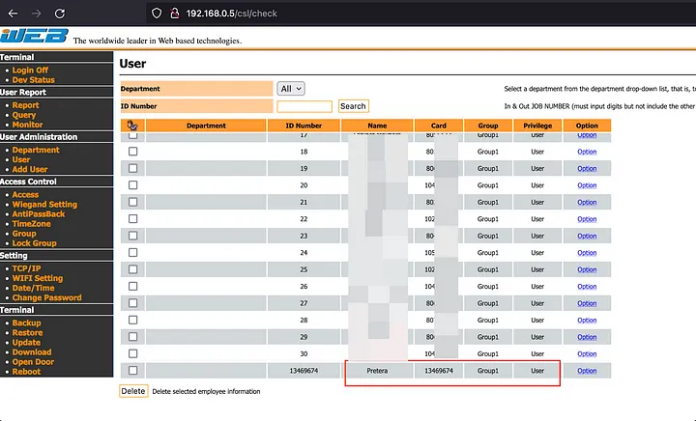Tick the checkbox for ID 18
Viewport: 696px width, 421px height.
132,152
